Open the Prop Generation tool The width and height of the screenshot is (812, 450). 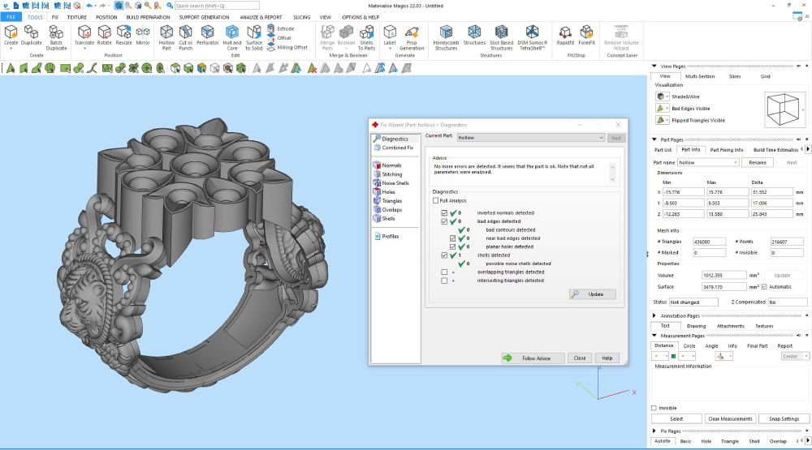(412, 38)
